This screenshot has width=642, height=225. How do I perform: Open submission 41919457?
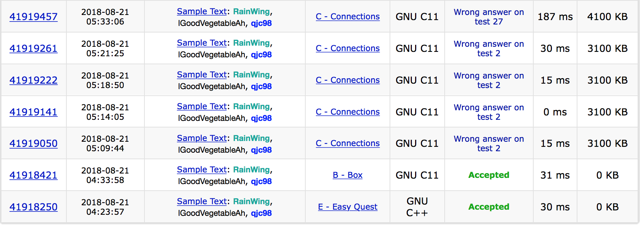[34, 17]
